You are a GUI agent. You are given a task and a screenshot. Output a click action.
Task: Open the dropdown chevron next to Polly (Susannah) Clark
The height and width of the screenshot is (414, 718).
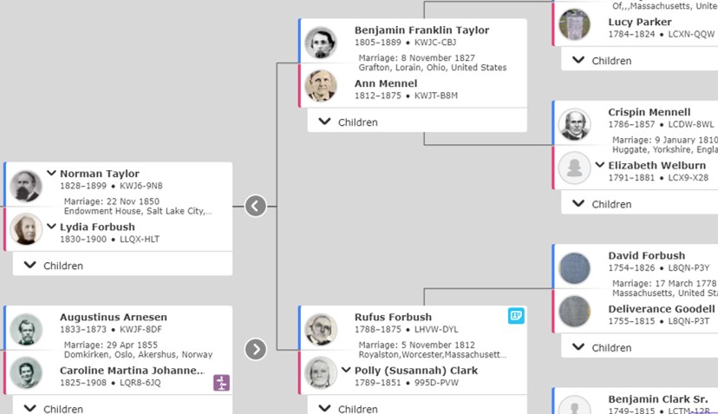346,370
